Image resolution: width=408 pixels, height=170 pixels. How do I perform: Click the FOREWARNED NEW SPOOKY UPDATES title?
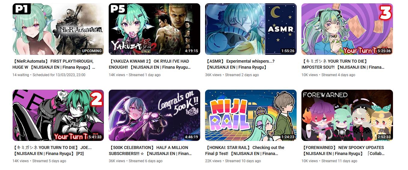point(343,151)
